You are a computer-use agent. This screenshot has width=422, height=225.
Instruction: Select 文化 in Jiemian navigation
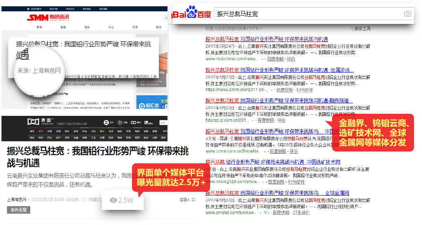click(x=93, y=131)
